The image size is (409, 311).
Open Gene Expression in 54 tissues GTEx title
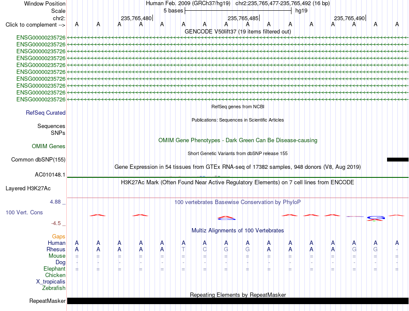click(x=238, y=167)
